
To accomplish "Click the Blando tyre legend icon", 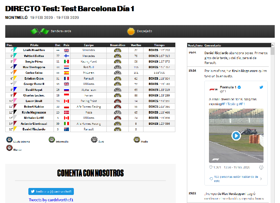I will (x=9, y=148).
